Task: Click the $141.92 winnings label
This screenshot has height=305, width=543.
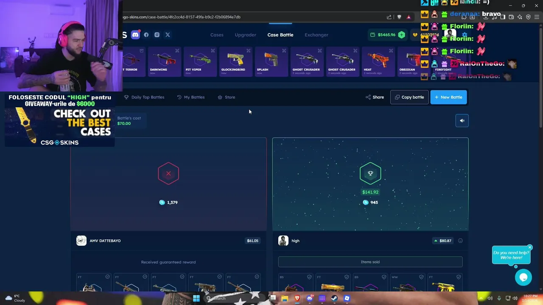Action: pos(370,192)
